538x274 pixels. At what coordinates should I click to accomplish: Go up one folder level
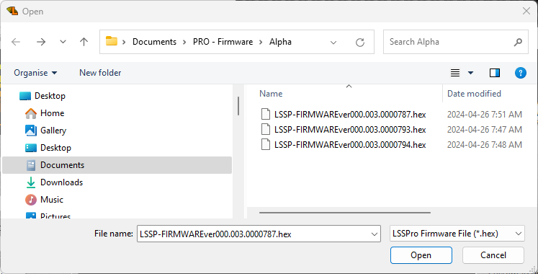84,42
